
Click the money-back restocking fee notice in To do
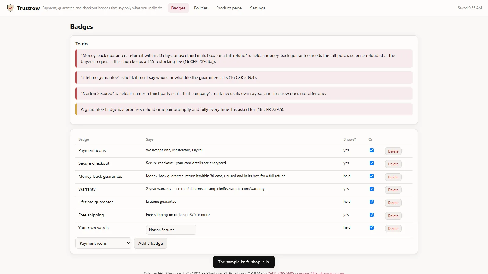tap(244, 58)
